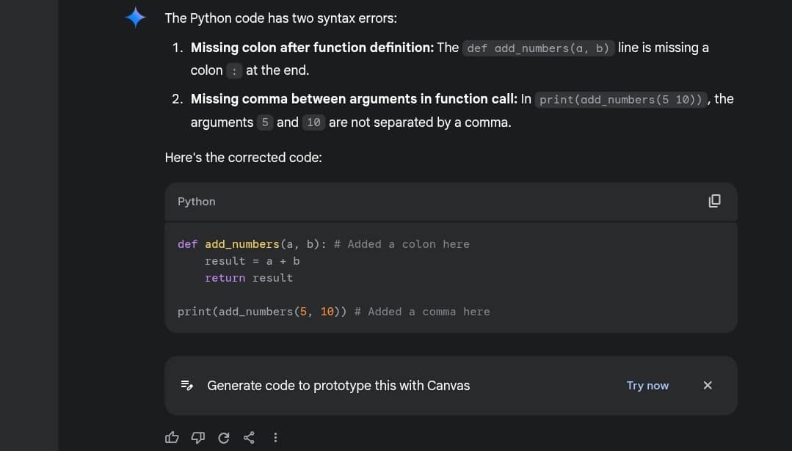Click the 'result = a + b' code line
This screenshot has height=451, width=792.
point(252,261)
